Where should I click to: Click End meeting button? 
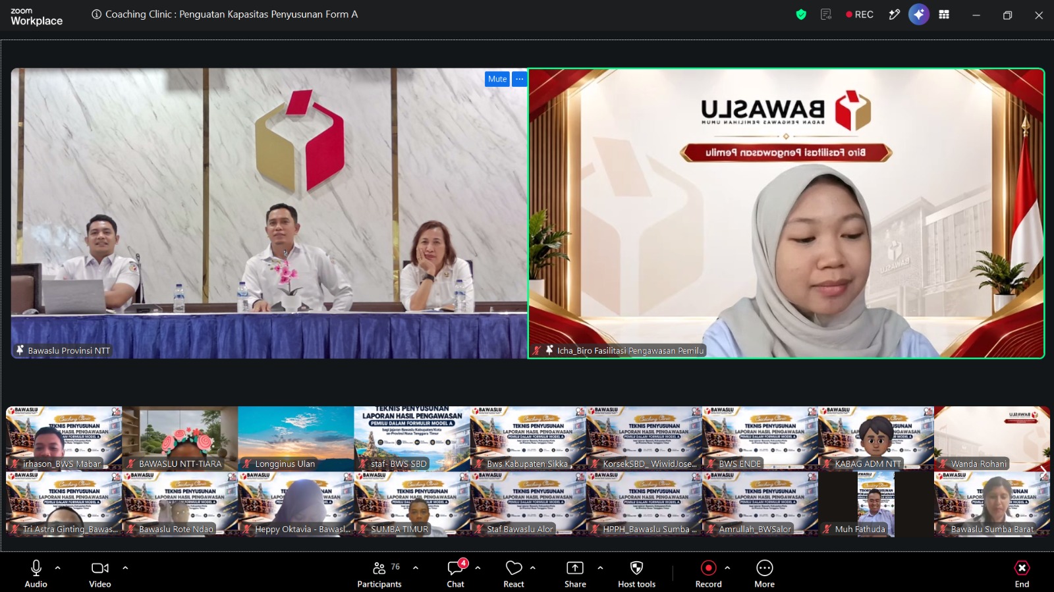[1022, 574]
